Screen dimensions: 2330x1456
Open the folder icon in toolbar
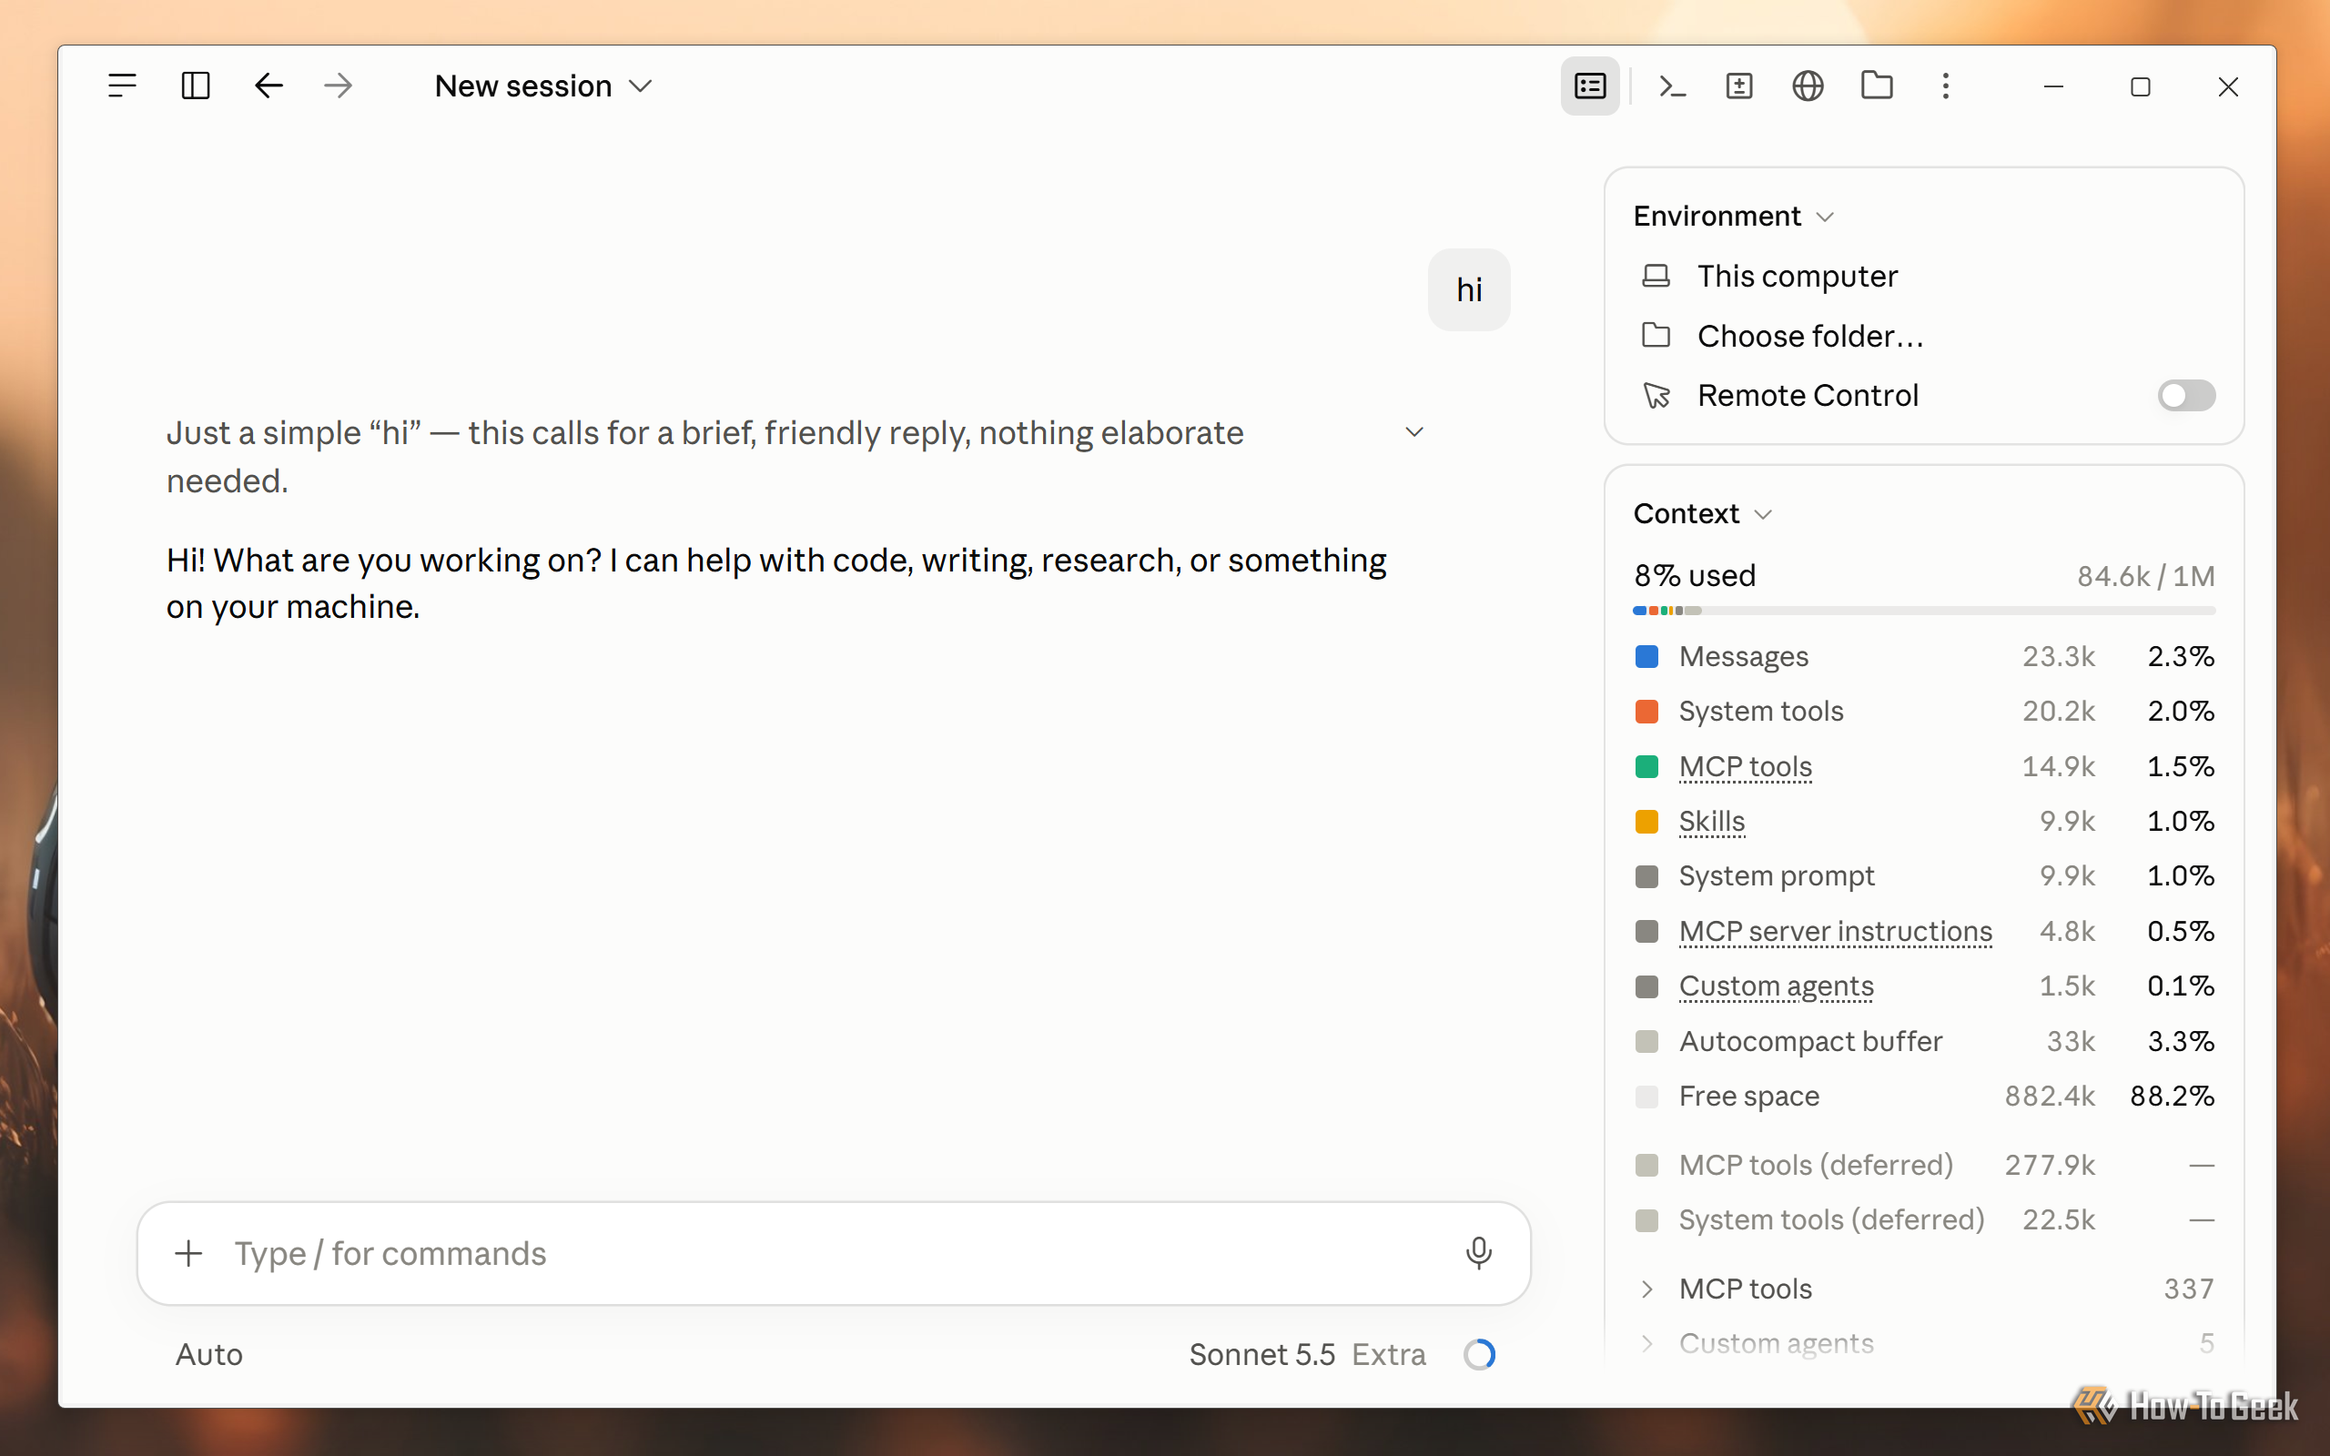(x=1877, y=86)
